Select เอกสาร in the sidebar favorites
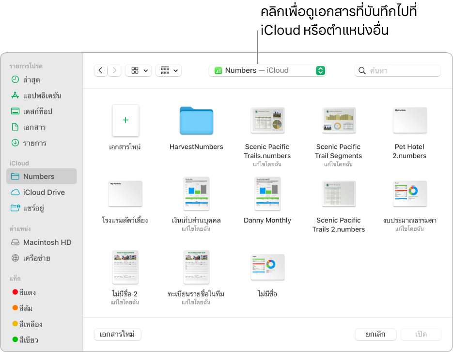 [41, 127]
